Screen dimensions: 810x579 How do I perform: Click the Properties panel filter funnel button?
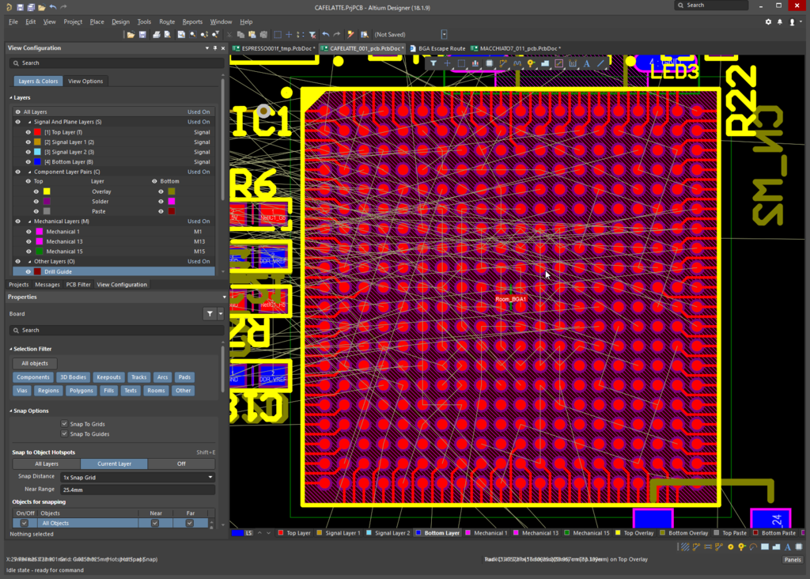tap(210, 313)
